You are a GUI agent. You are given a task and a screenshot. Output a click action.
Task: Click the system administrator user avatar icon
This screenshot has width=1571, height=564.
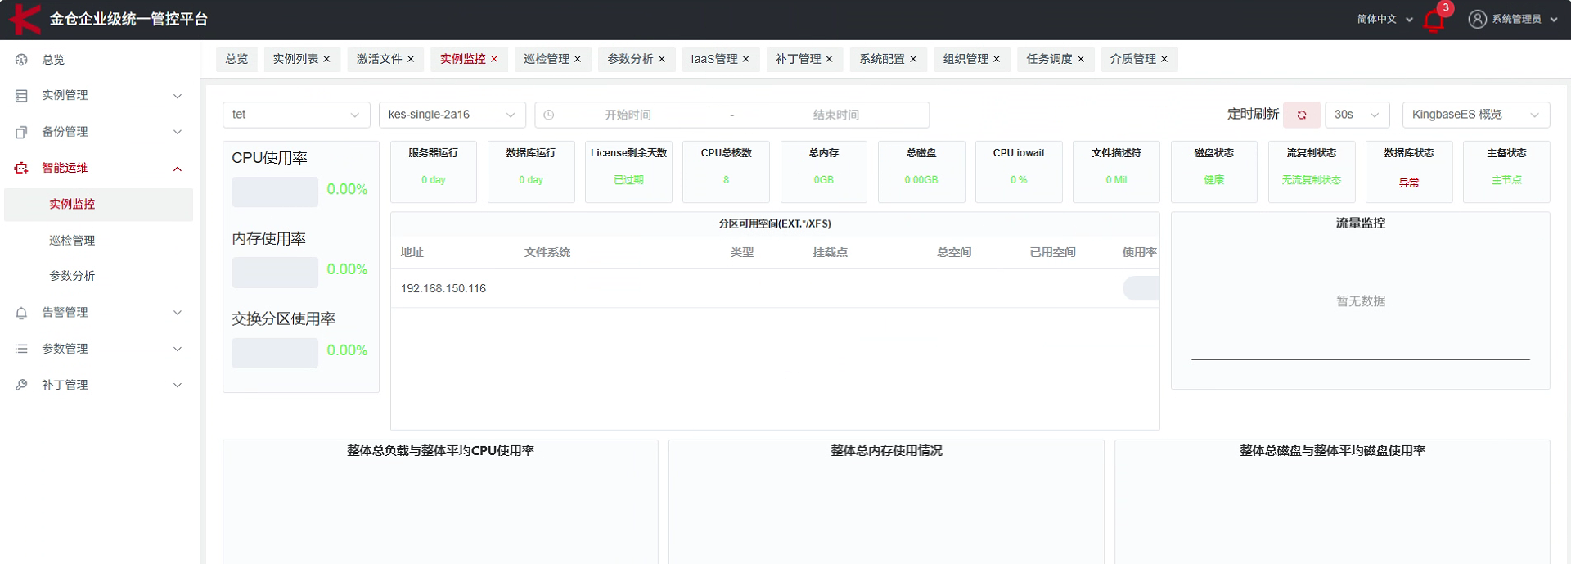pyautogui.click(x=1477, y=19)
